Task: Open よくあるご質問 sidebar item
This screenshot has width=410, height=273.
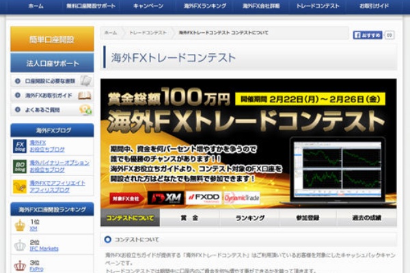Action: tap(52, 110)
